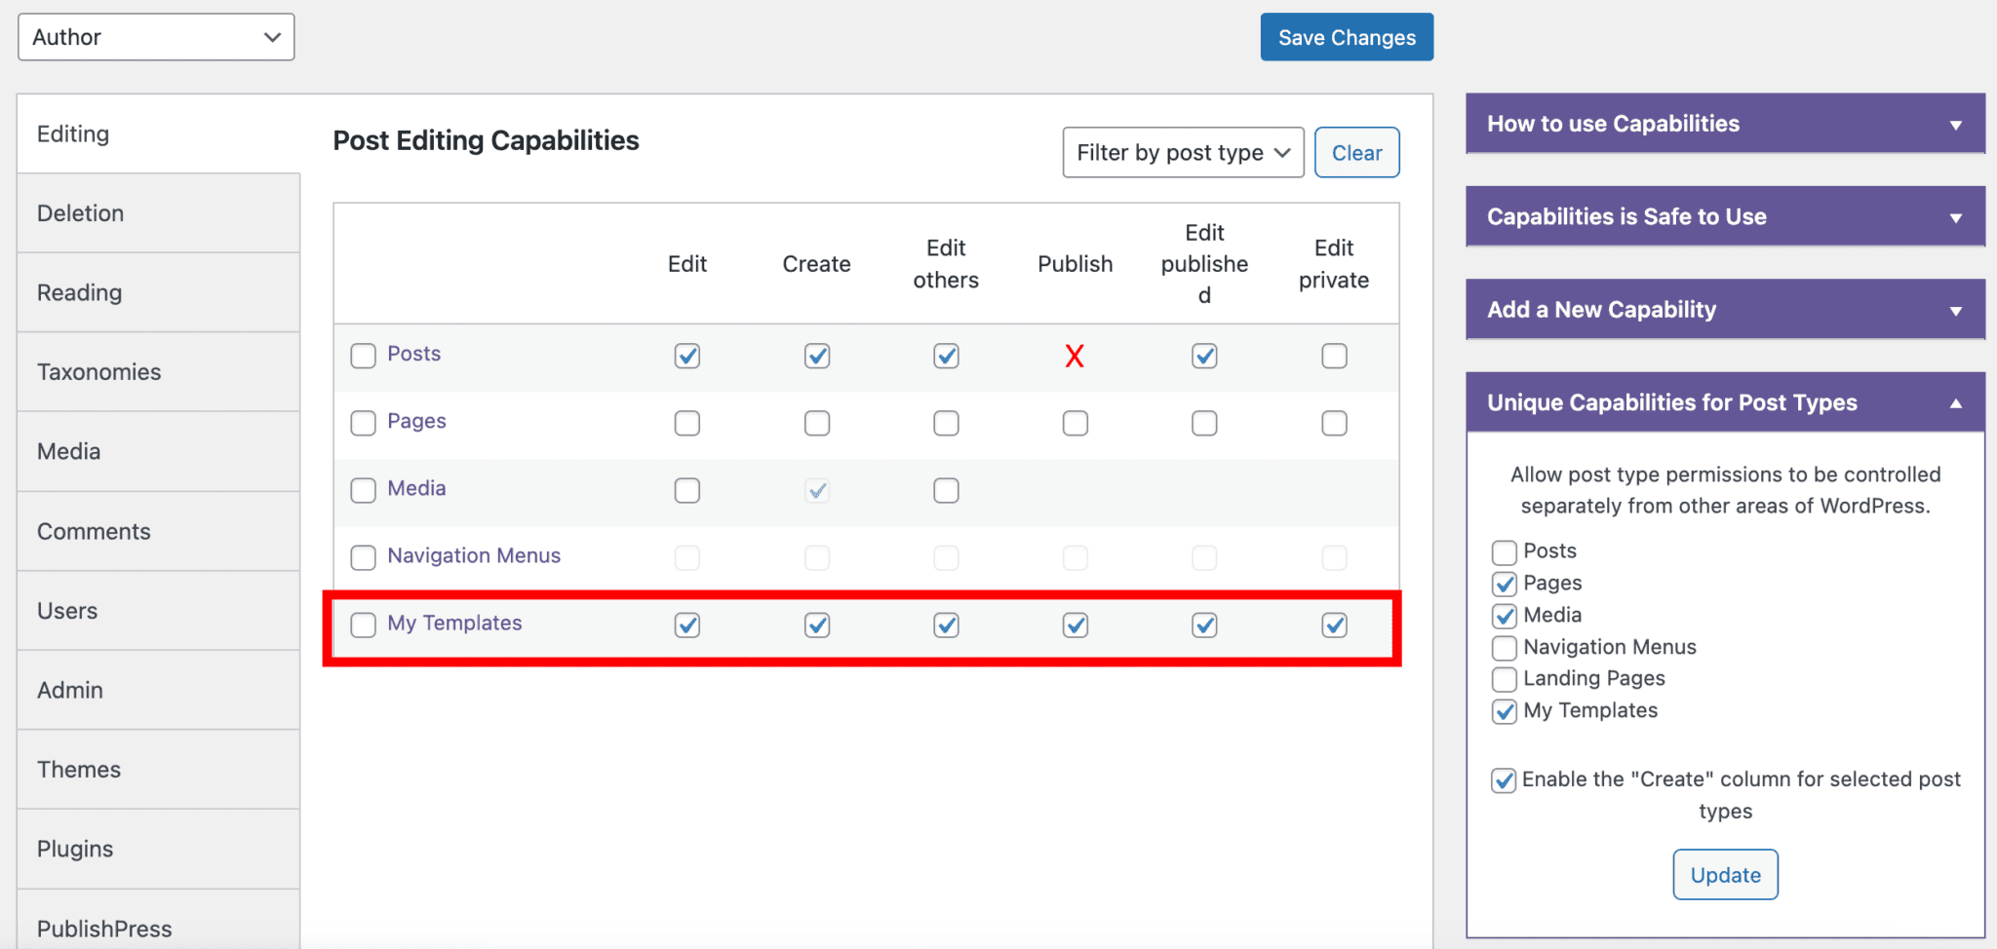Expand Capabilities is Safe to Use panel
This screenshot has width=1997, height=949.
(1725, 216)
